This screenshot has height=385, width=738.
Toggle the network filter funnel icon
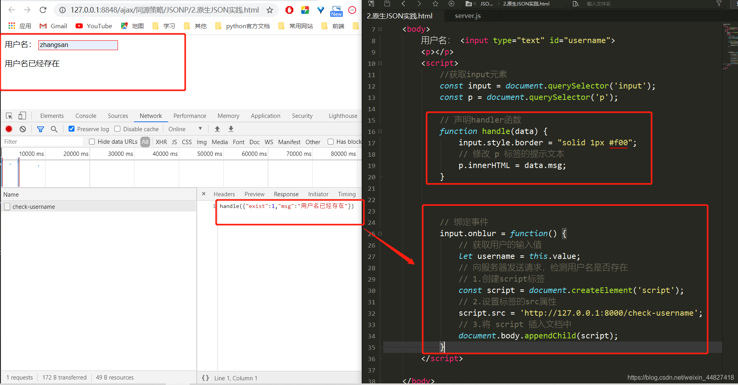(40, 129)
